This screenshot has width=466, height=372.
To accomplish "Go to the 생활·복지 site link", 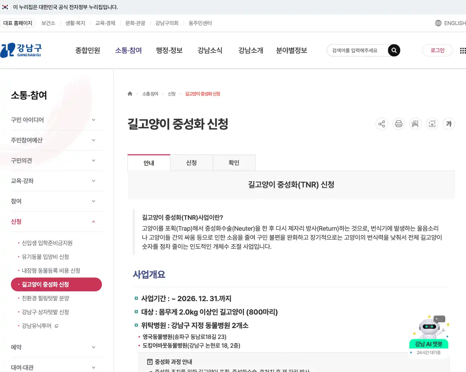I will (x=75, y=23).
